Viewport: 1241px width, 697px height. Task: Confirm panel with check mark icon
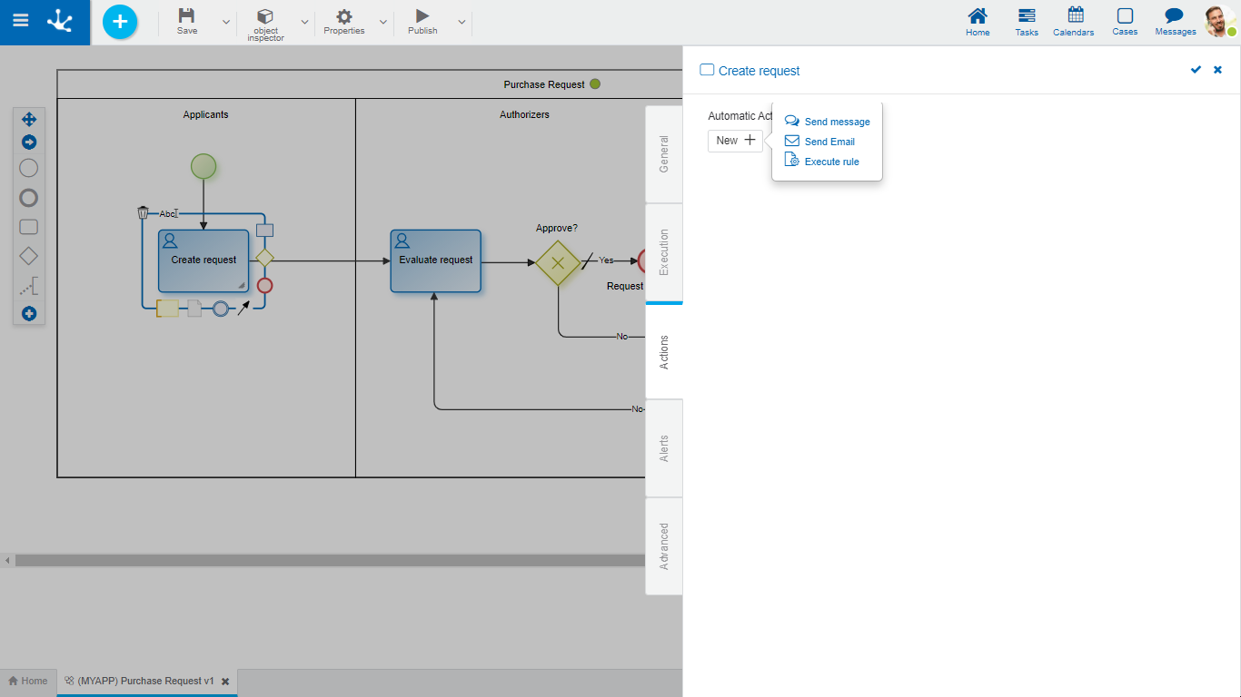coord(1196,70)
